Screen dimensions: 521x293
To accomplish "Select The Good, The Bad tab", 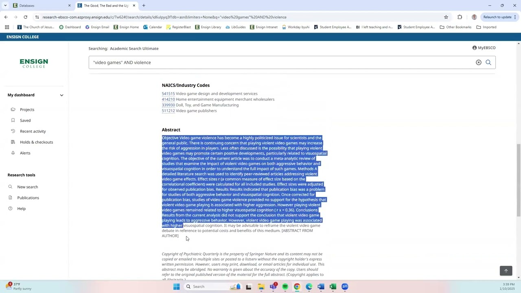I will pyautogui.click(x=106, y=5).
